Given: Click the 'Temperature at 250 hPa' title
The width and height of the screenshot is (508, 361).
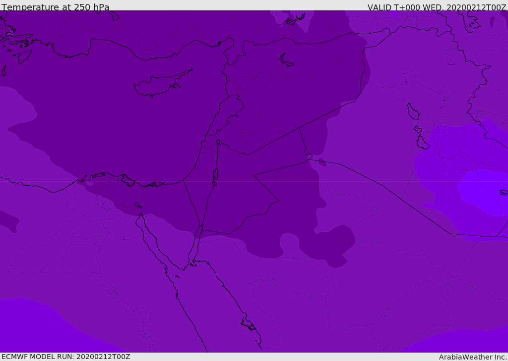Looking at the screenshot, I should tap(56, 7).
